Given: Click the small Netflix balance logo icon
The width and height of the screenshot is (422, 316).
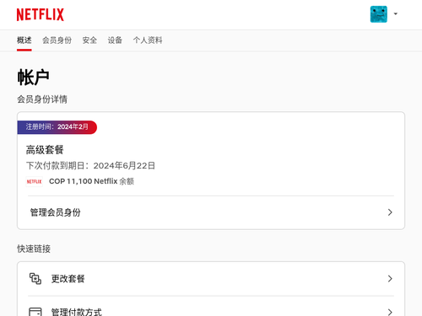Looking at the screenshot, I should coord(34,181).
